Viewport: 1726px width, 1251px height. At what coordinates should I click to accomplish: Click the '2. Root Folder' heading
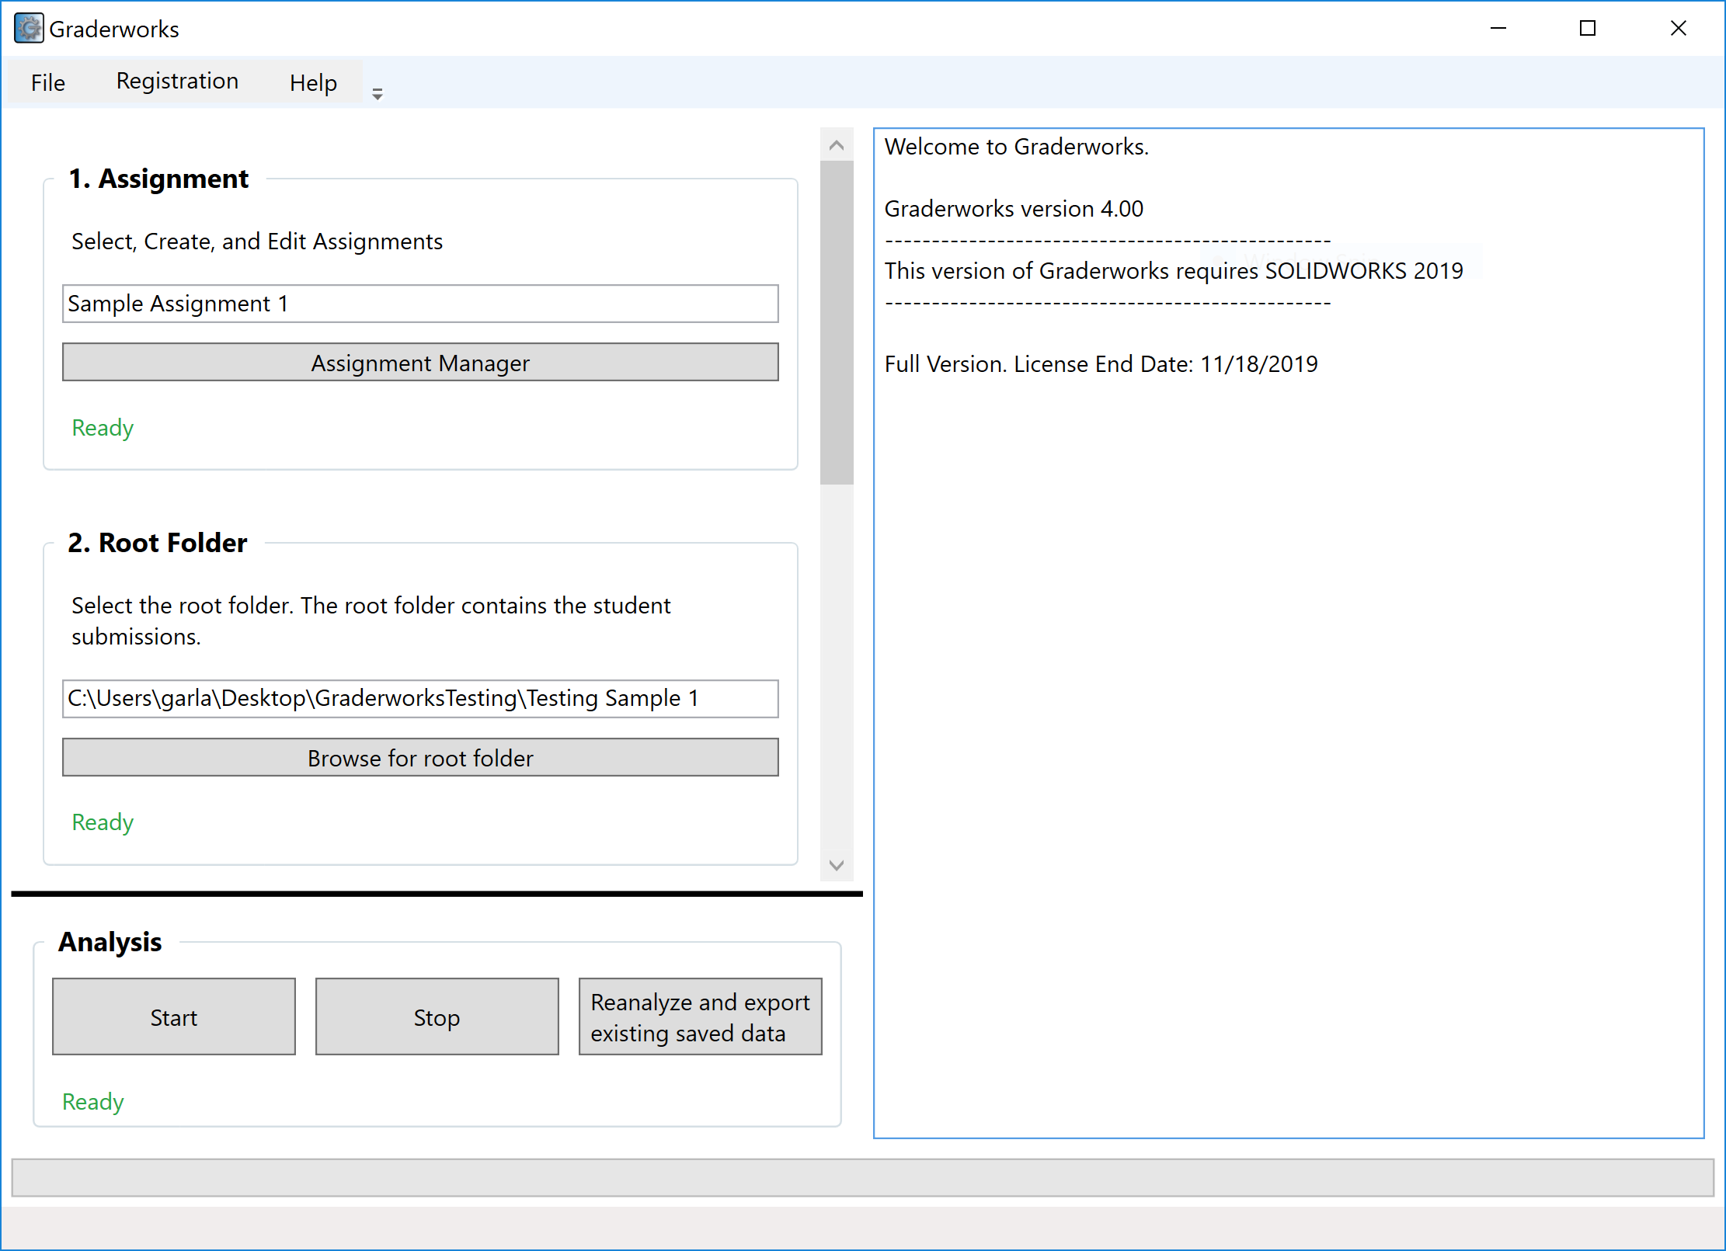point(158,543)
